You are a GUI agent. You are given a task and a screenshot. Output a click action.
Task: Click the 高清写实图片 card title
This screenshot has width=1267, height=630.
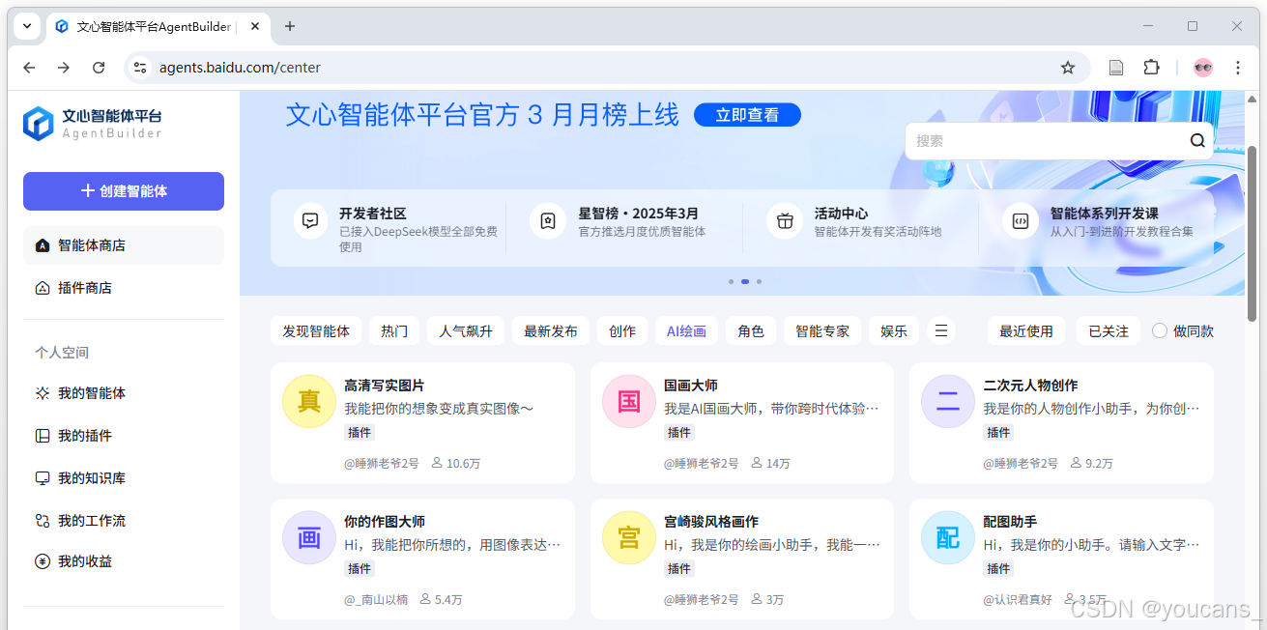(385, 386)
